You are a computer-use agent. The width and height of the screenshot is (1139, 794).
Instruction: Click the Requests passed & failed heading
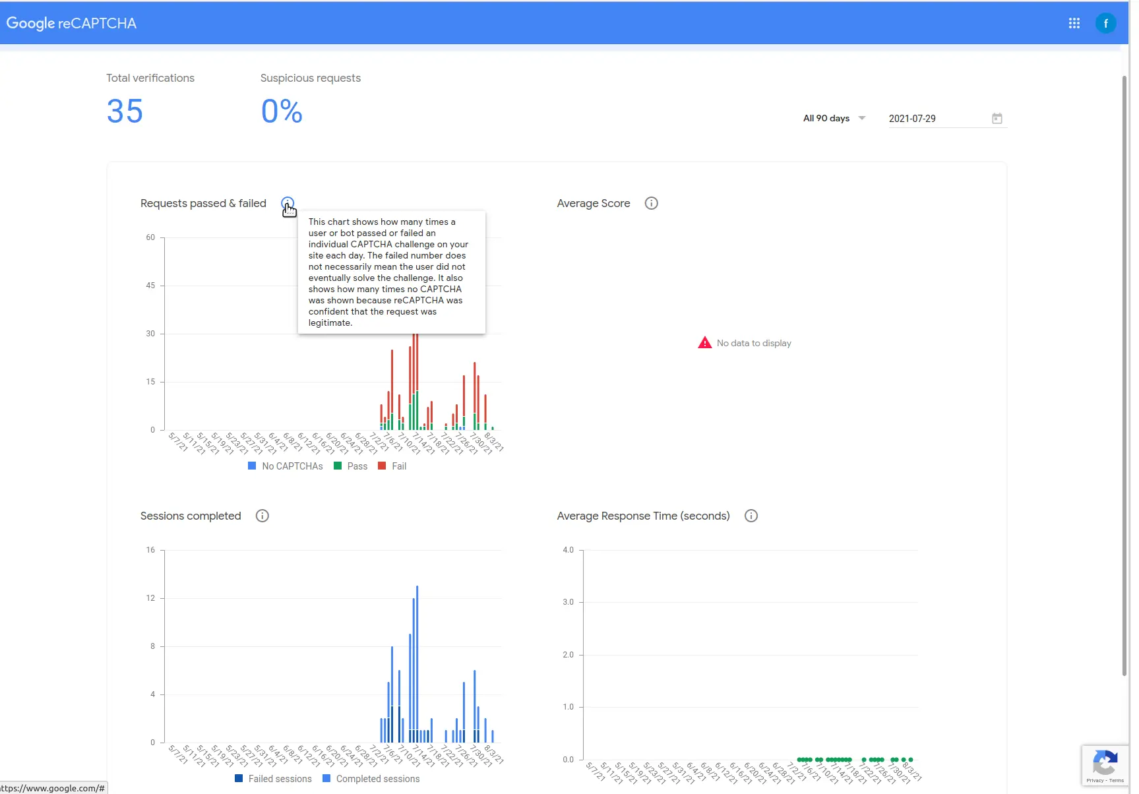[203, 203]
